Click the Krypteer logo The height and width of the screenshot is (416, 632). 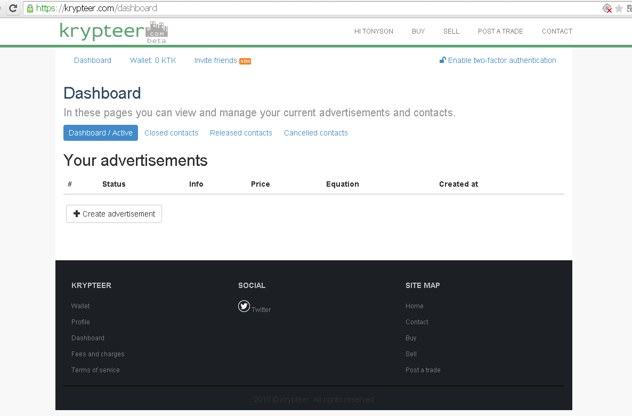click(114, 33)
